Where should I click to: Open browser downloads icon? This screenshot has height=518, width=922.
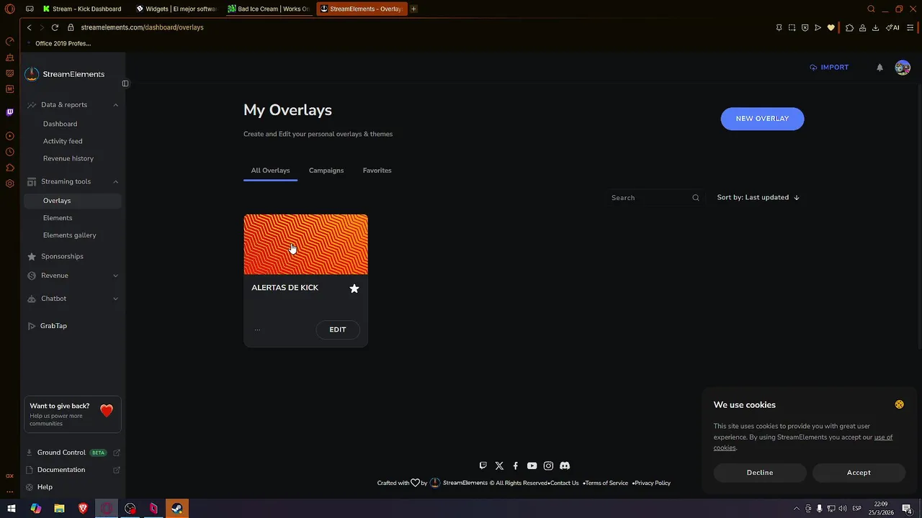[x=875, y=27]
